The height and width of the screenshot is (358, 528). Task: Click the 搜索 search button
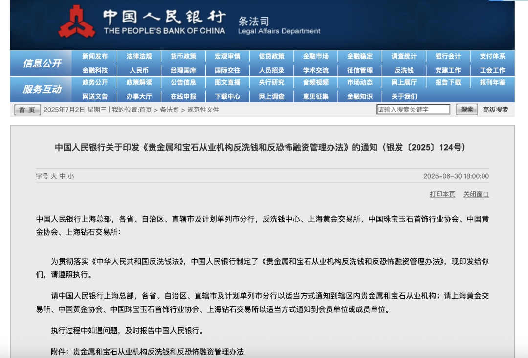point(467,110)
